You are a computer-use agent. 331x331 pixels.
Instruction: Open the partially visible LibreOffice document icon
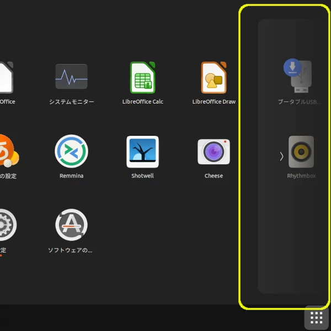6,77
